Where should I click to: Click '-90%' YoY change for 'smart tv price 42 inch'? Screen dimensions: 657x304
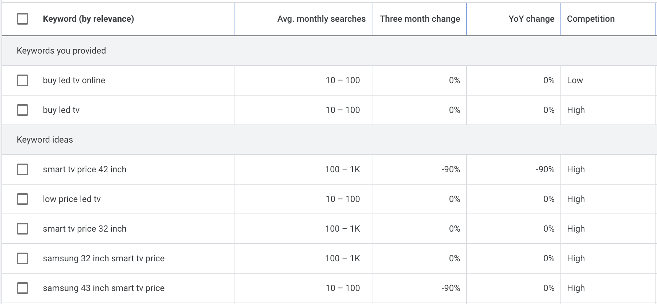point(545,169)
